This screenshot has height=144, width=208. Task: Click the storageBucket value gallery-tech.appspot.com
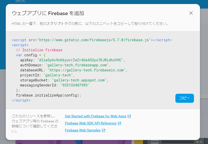pos(79,80)
